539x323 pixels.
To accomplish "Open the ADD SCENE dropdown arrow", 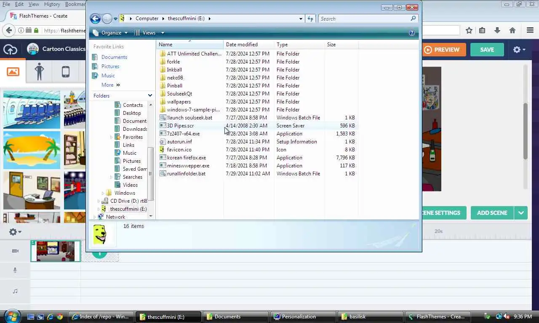I will pos(521,213).
